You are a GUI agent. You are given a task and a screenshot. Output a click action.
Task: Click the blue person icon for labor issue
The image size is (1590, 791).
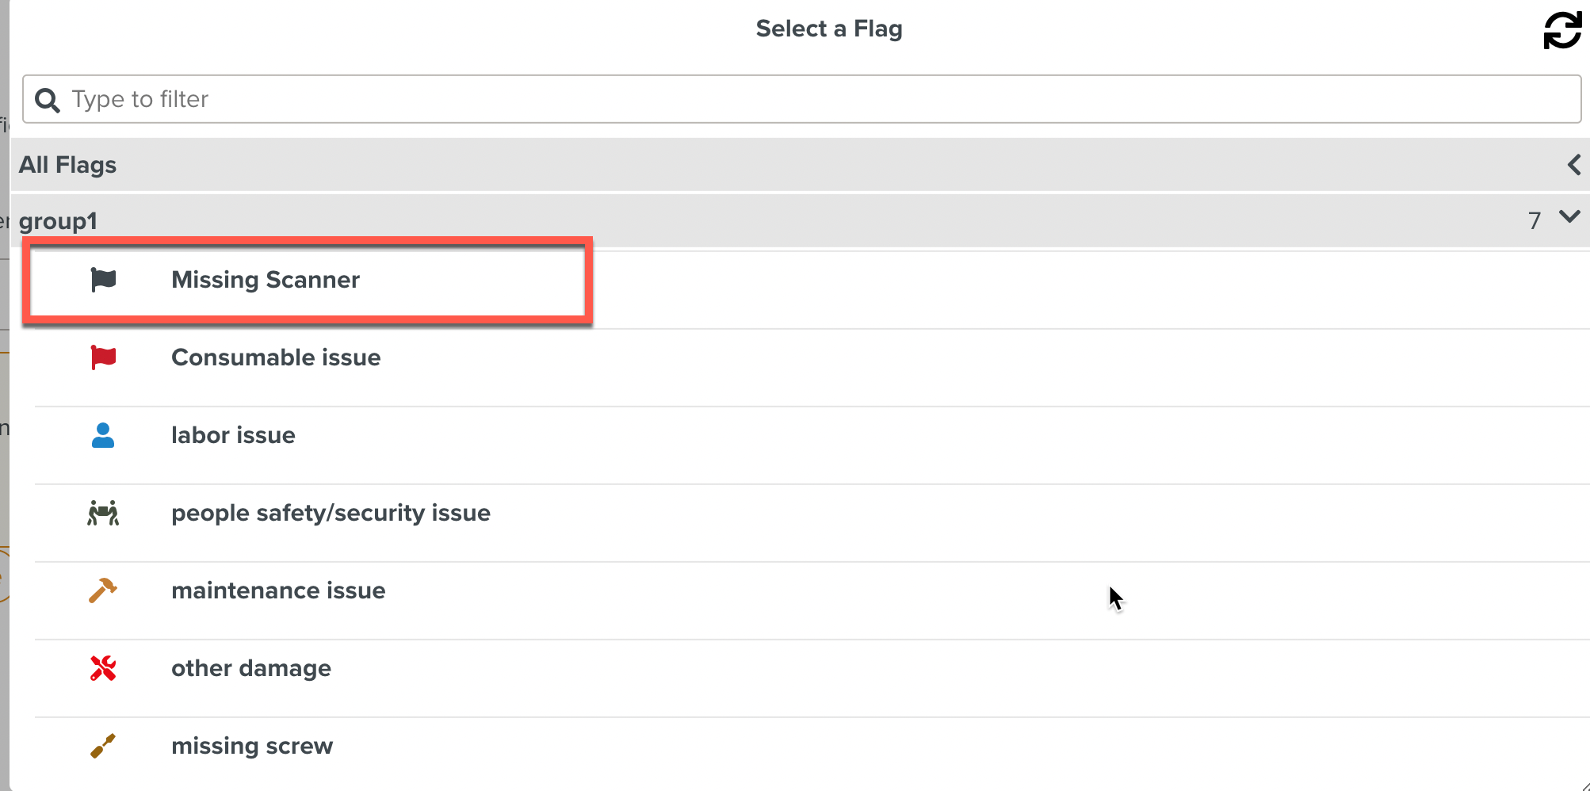tap(103, 435)
